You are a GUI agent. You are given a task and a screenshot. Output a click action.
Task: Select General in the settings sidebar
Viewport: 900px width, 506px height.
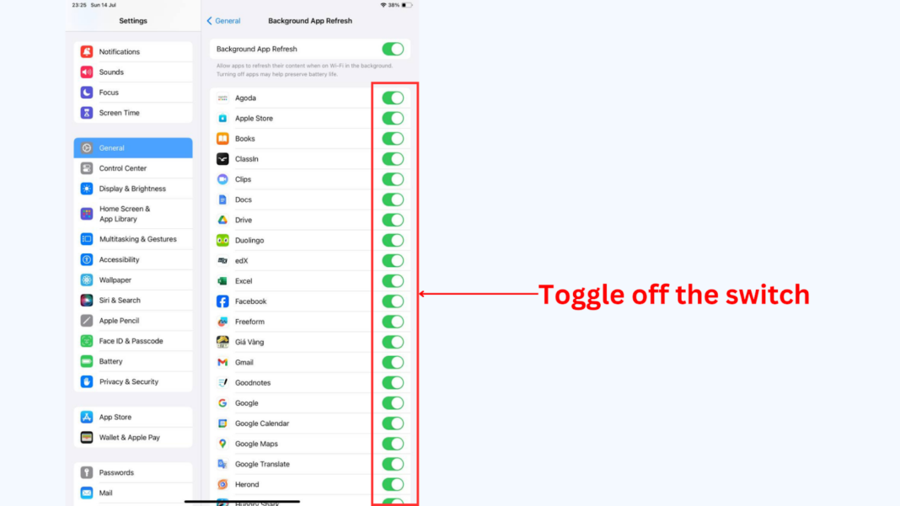[133, 148]
